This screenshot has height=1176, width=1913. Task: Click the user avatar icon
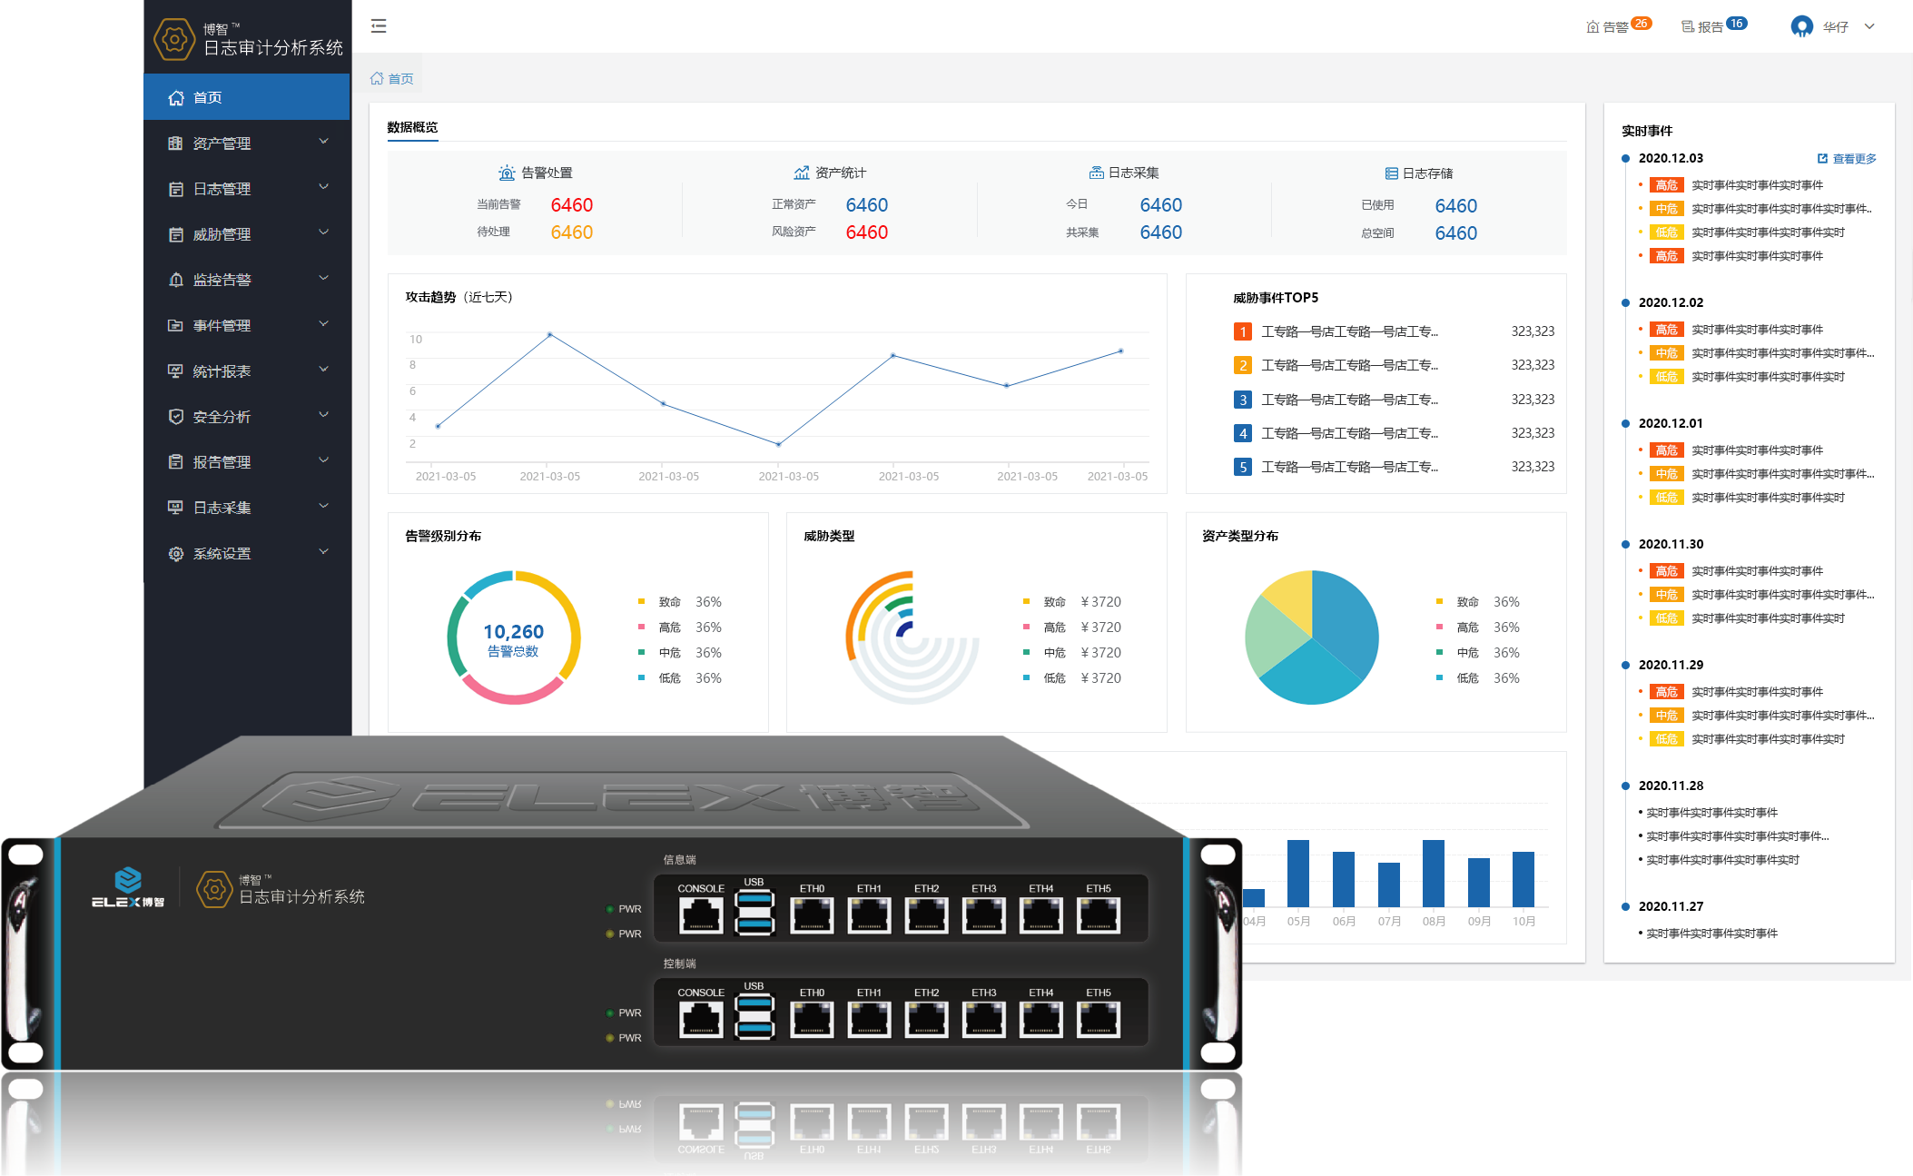coord(1801,26)
